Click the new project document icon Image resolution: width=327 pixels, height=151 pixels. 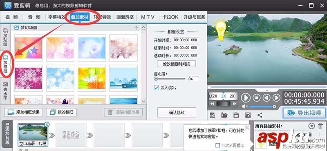tap(212, 115)
